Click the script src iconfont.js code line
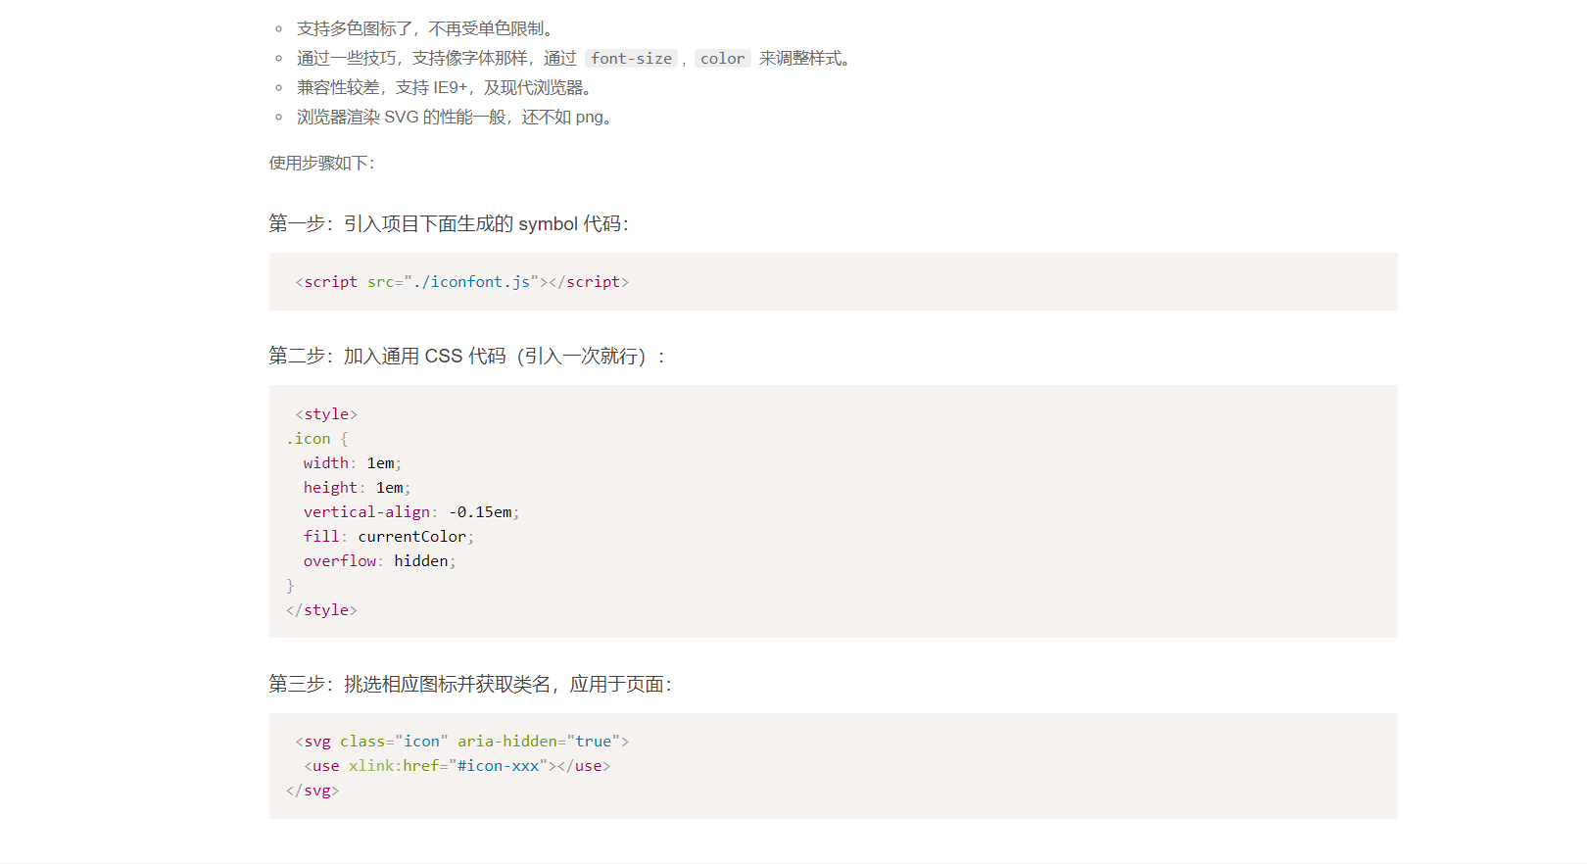The image size is (1587, 864). [x=462, y=282]
